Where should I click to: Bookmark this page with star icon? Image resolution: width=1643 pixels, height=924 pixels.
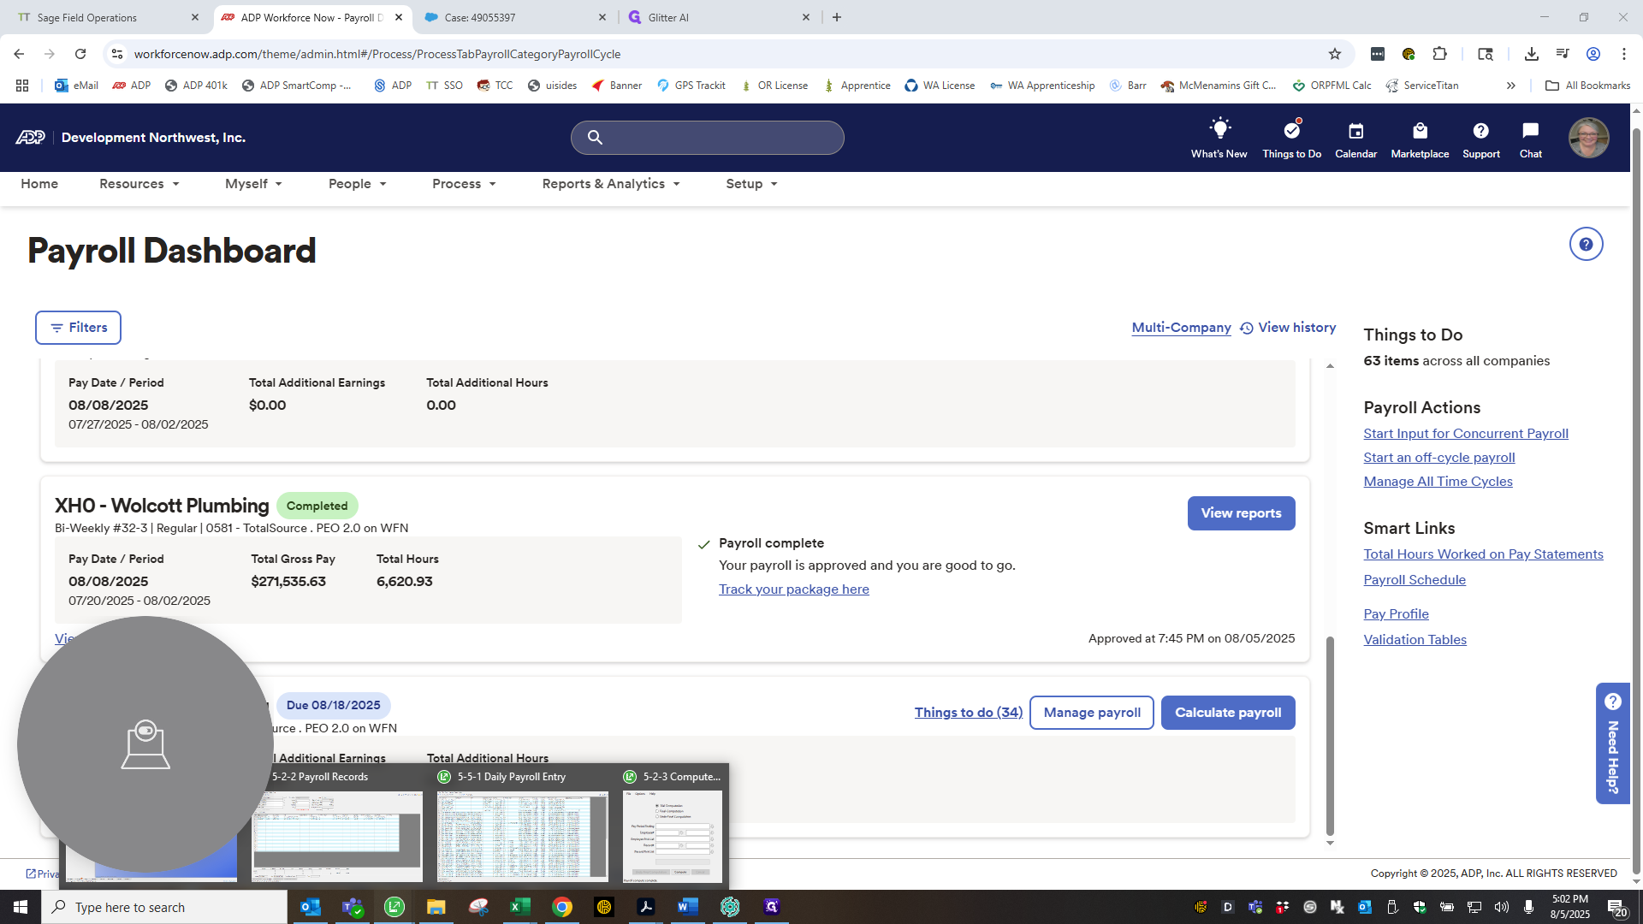[1334, 54]
